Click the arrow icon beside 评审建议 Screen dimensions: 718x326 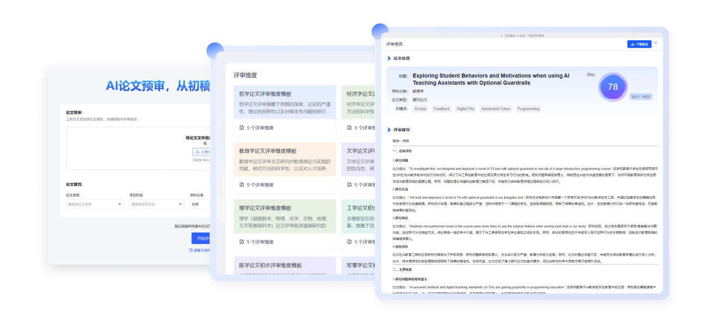pyautogui.click(x=389, y=130)
